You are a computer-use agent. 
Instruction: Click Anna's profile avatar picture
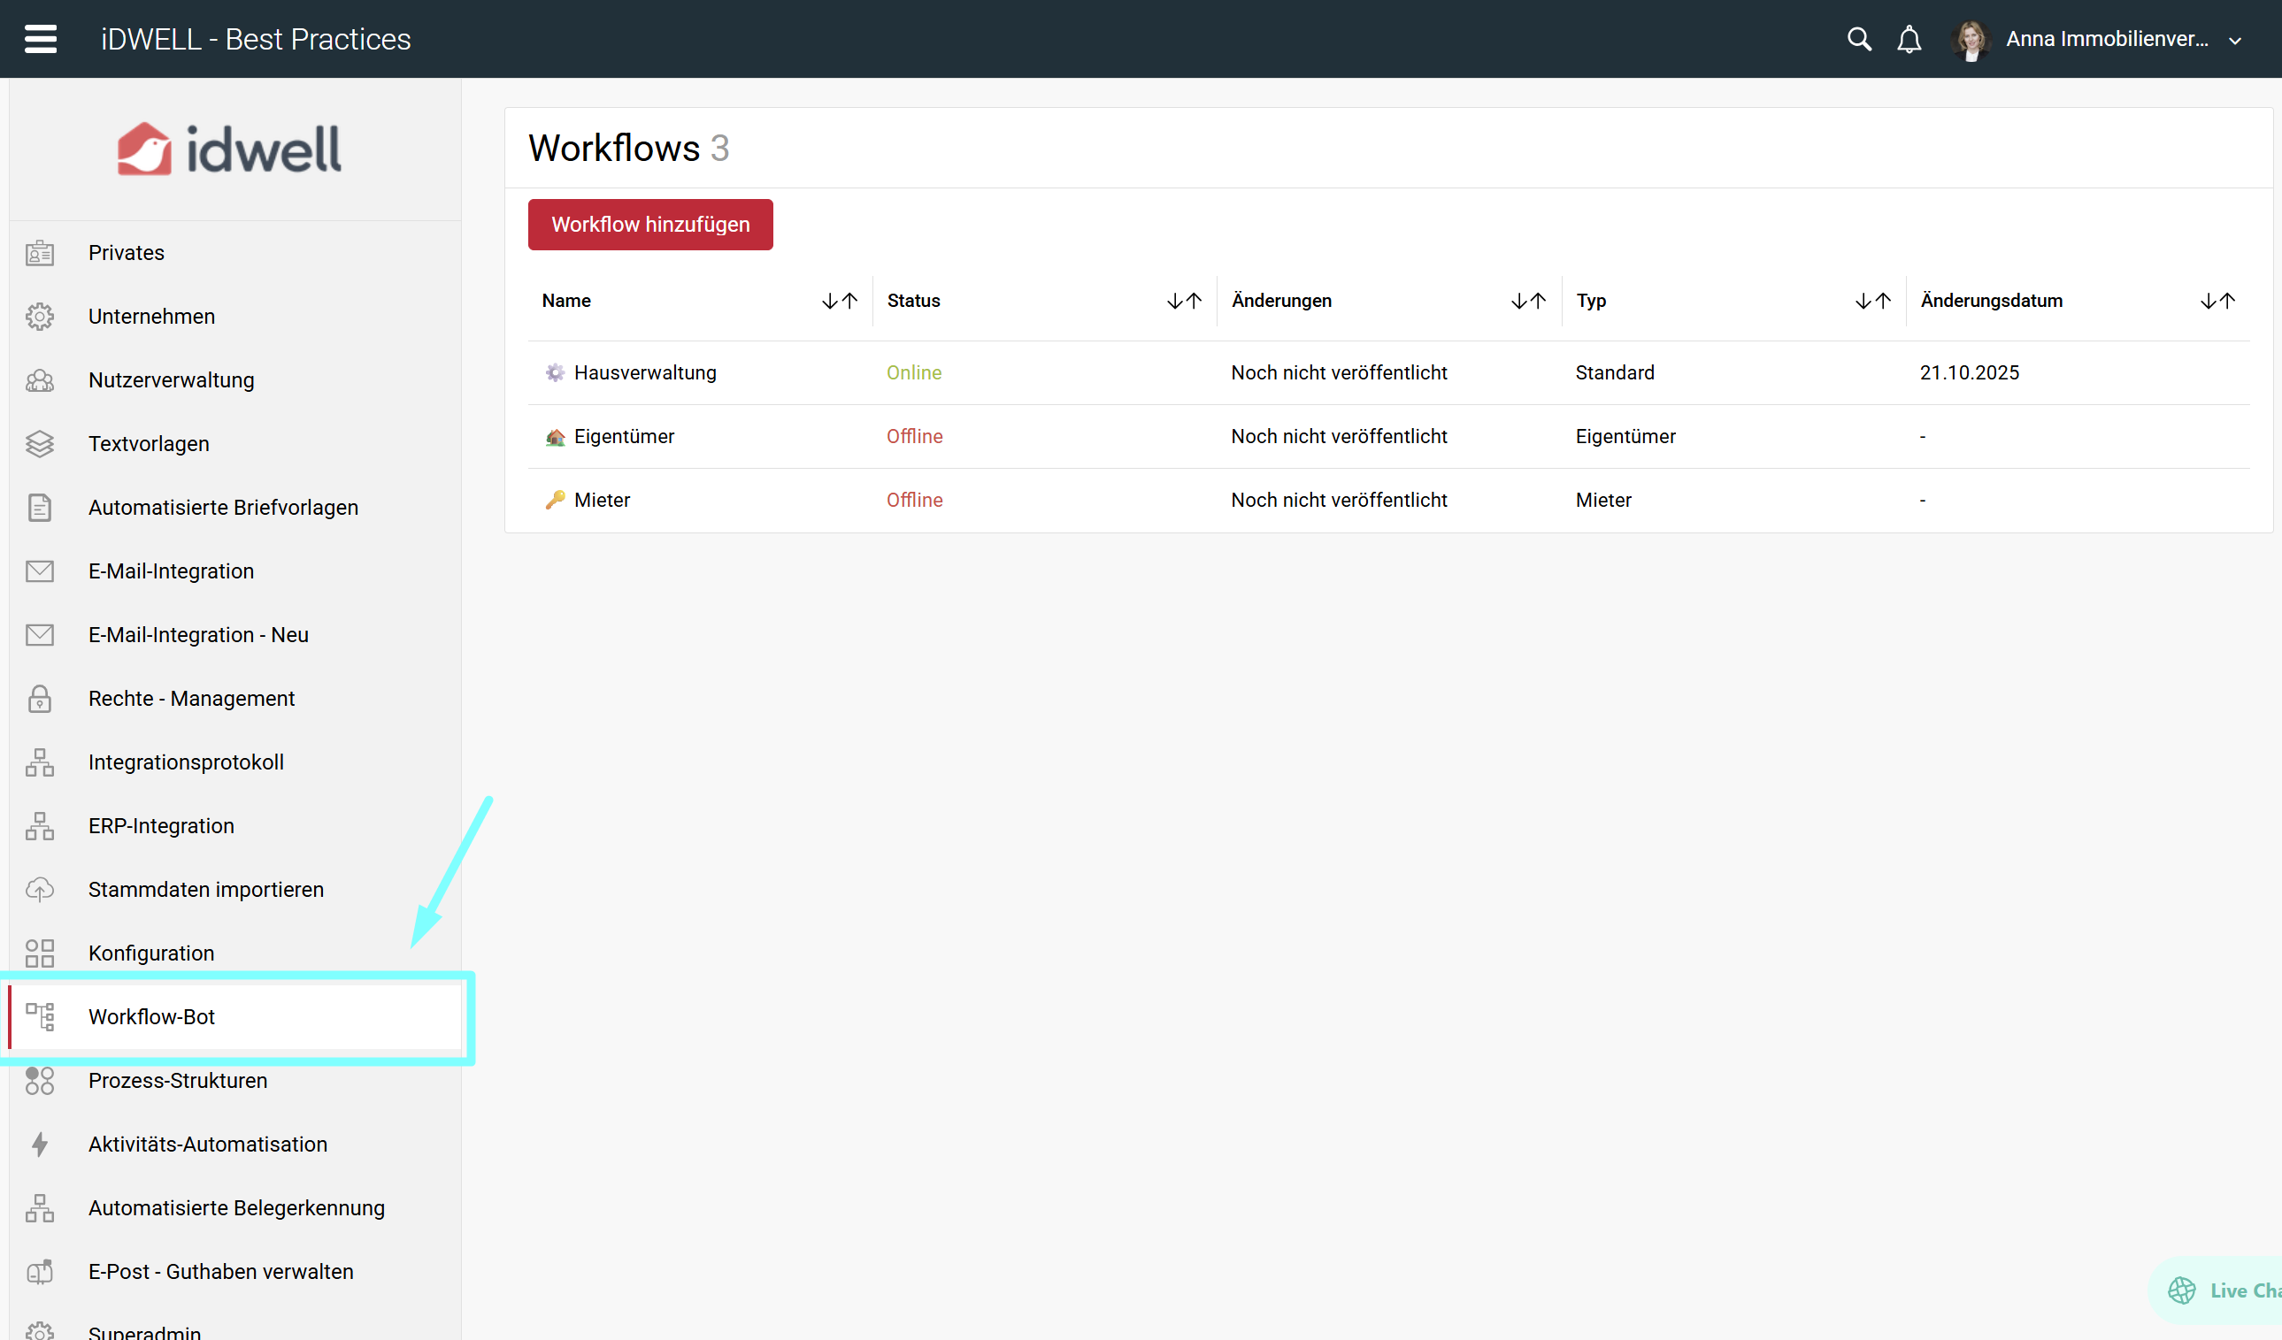coord(1971,40)
